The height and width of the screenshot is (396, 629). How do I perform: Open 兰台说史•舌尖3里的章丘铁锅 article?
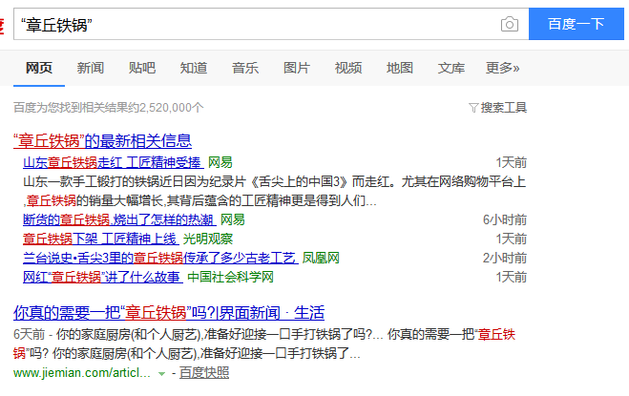pyautogui.click(x=161, y=258)
